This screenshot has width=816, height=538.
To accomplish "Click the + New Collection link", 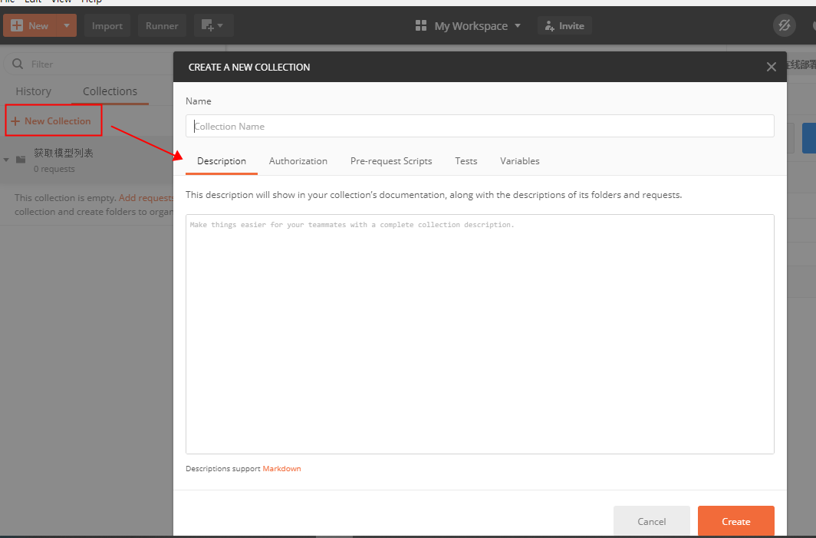I will pyautogui.click(x=51, y=120).
